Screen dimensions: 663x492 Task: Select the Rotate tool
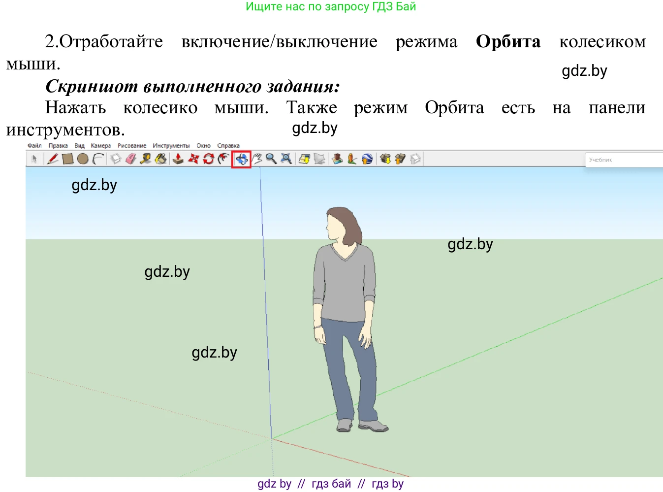point(209,159)
